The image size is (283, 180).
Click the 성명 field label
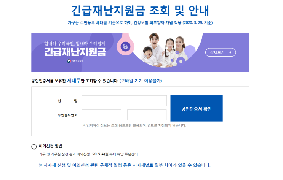click(x=67, y=101)
